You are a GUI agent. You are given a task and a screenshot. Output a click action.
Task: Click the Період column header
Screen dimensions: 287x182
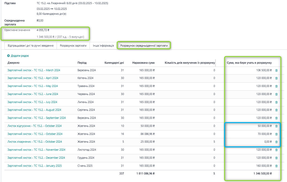pyautogui.click(x=82, y=63)
